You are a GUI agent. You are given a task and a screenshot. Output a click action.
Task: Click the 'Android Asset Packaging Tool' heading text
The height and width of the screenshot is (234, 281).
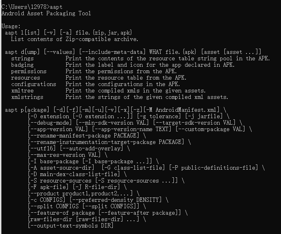coord(46,13)
